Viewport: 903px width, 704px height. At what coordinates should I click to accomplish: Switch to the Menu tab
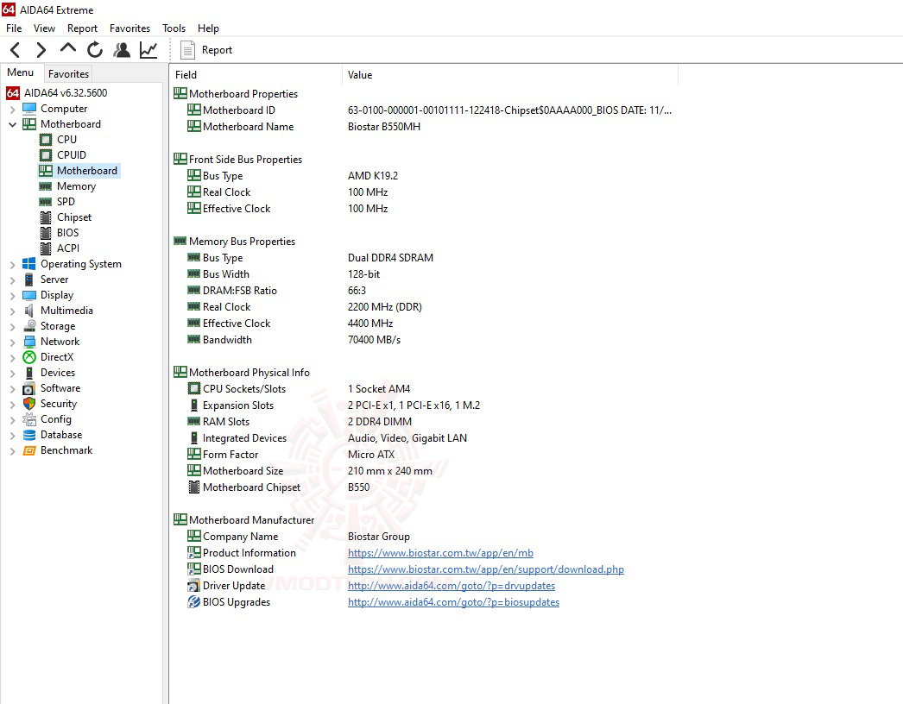tap(21, 72)
